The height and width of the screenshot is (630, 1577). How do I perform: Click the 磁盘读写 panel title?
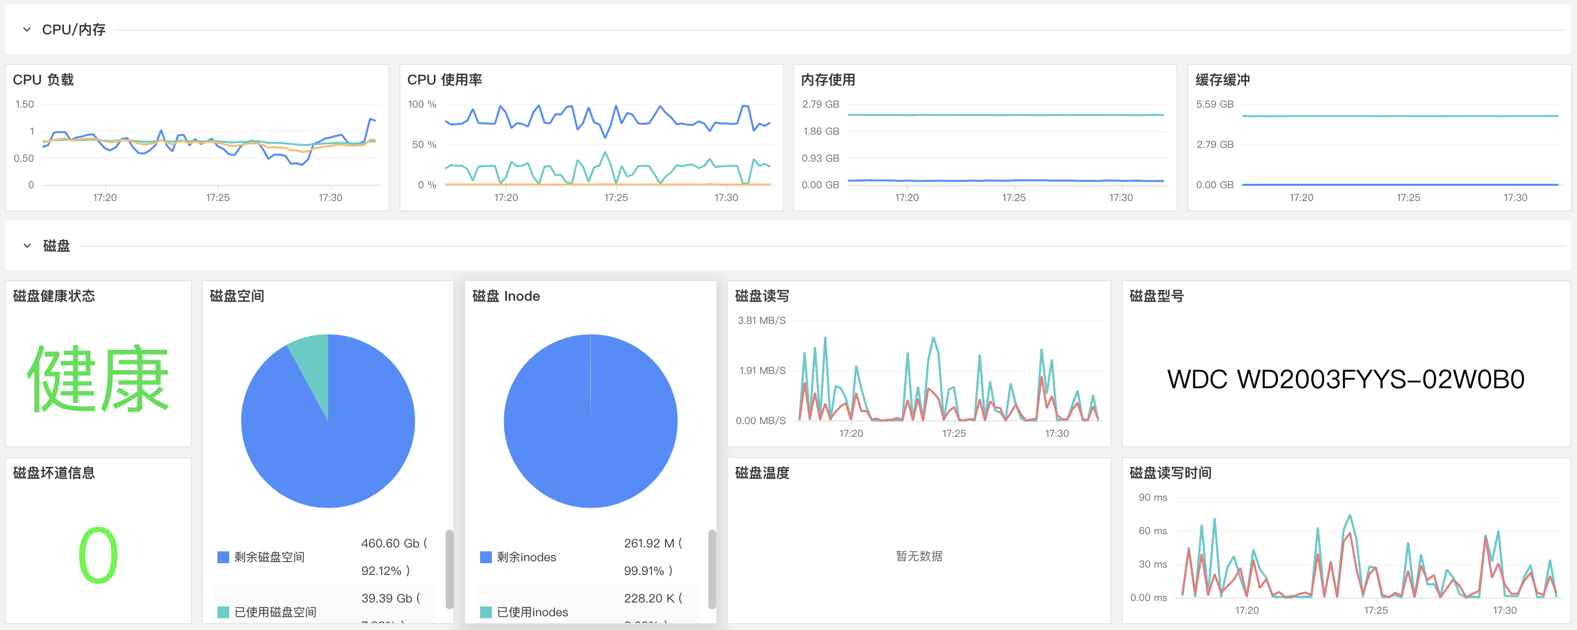761,296
